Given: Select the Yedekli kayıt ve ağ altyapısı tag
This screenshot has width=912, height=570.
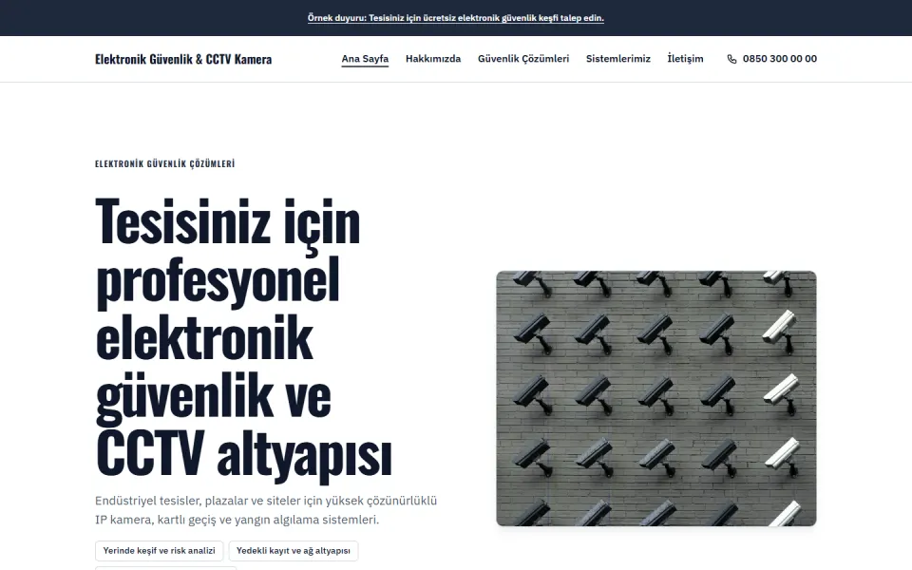Looking at the screenshot, I should [294, 551].
